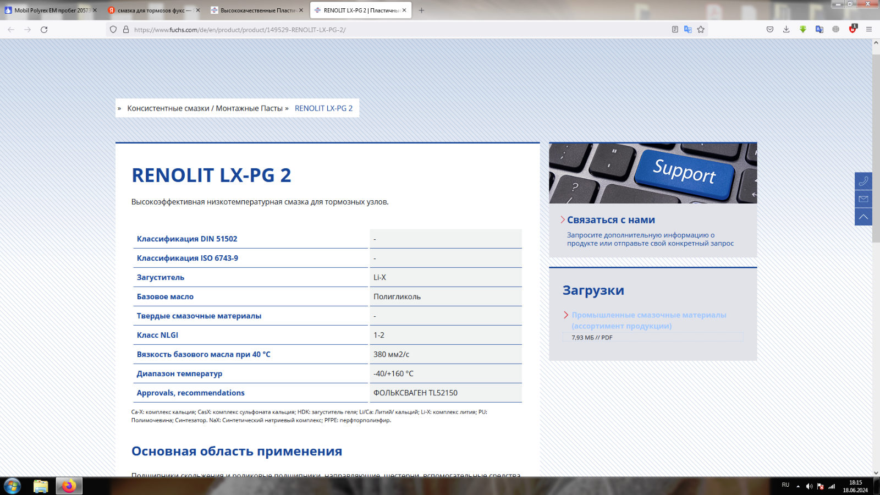Open Консистентные смазки / Монтажные Пасты breadcrumb

[205, 108]
